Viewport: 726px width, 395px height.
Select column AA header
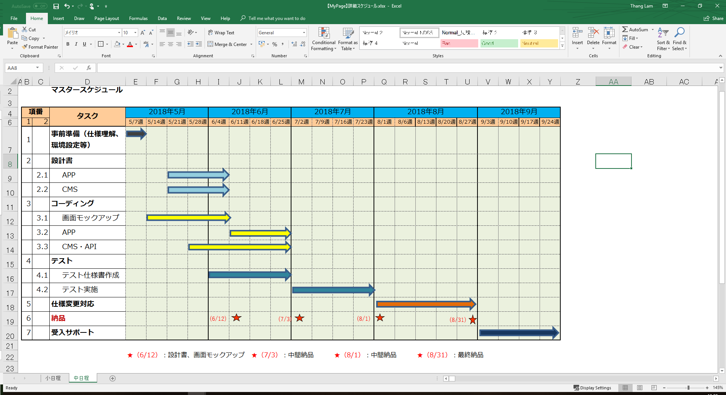(x=613, y=81)
